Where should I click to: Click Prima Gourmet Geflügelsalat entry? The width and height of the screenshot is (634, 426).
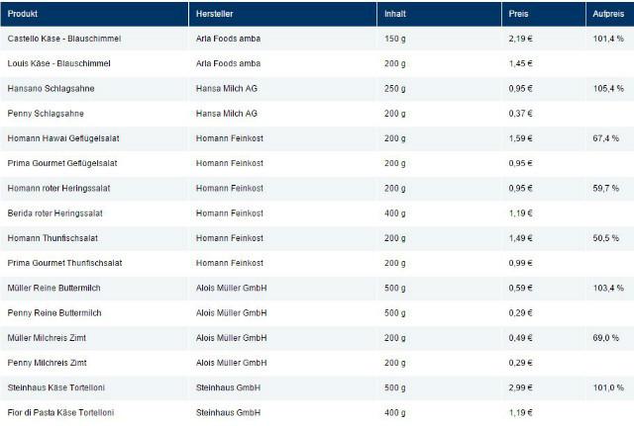(61, 163)
